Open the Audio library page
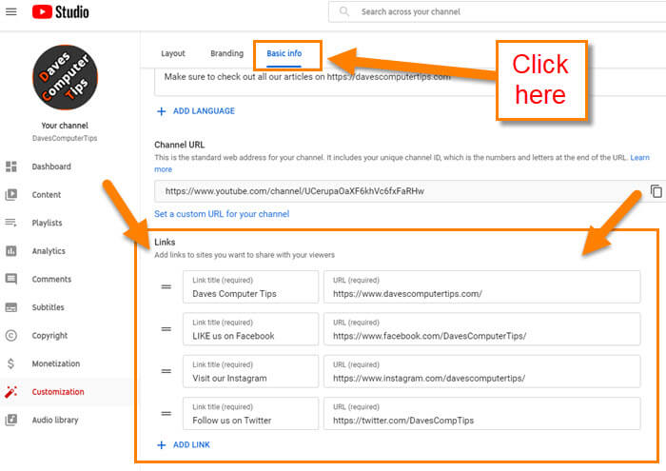This screenshot has height=471, width=666. click(x=55, y=420)
